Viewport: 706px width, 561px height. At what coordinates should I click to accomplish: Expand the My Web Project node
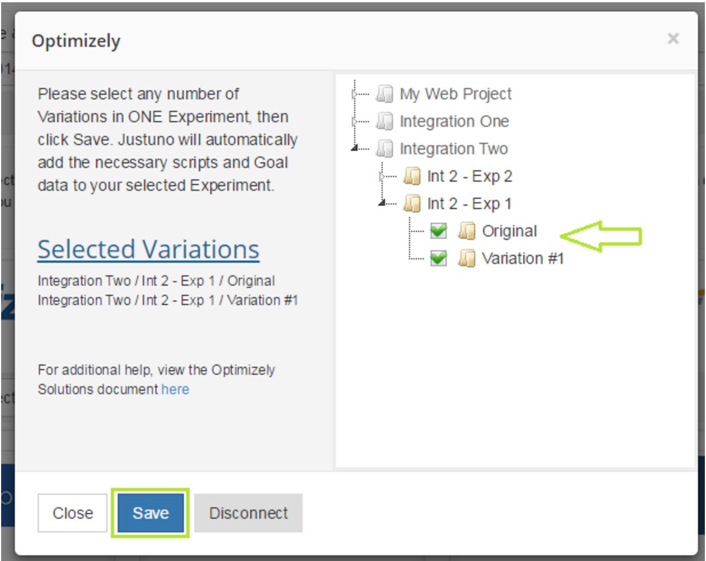tap(355, 93)
